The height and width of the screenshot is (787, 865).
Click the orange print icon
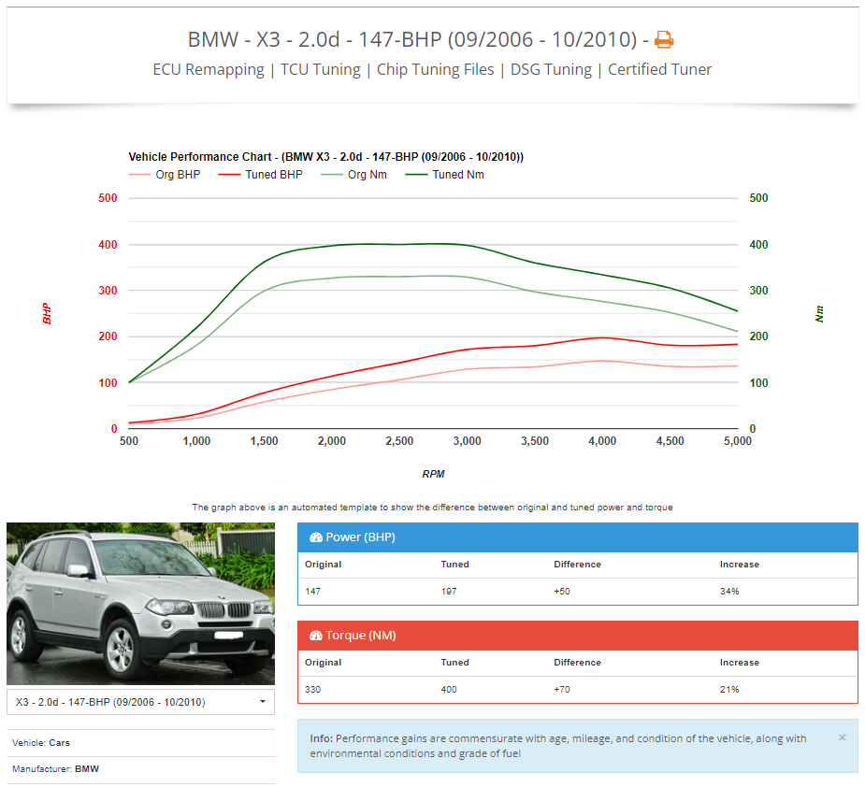point(663,40)
